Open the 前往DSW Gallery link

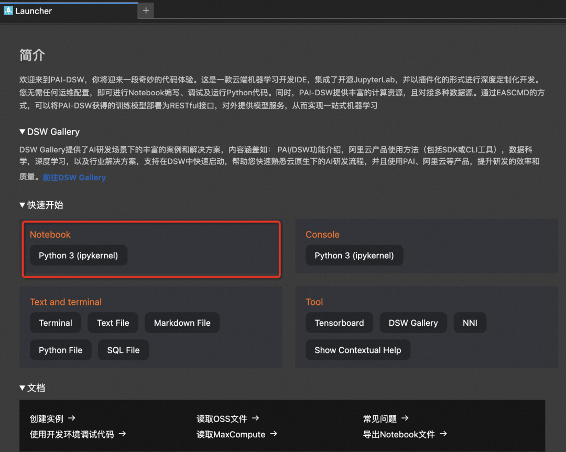[74, 178]
